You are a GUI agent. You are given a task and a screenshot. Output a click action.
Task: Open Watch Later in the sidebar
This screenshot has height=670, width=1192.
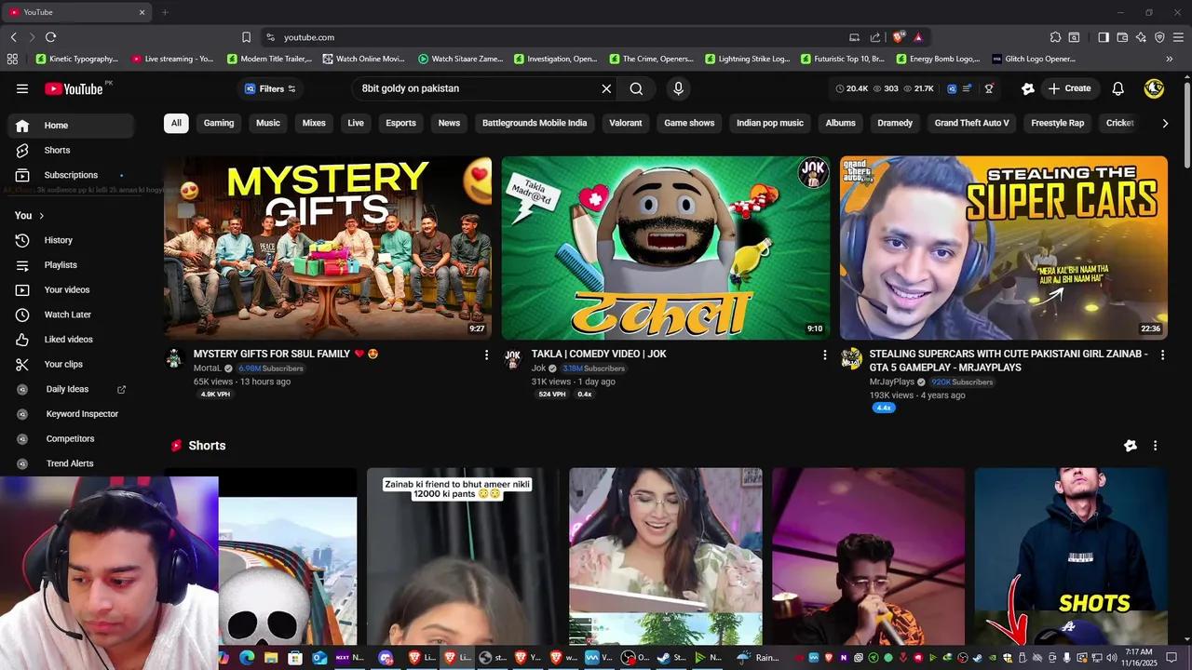[71, 315]
